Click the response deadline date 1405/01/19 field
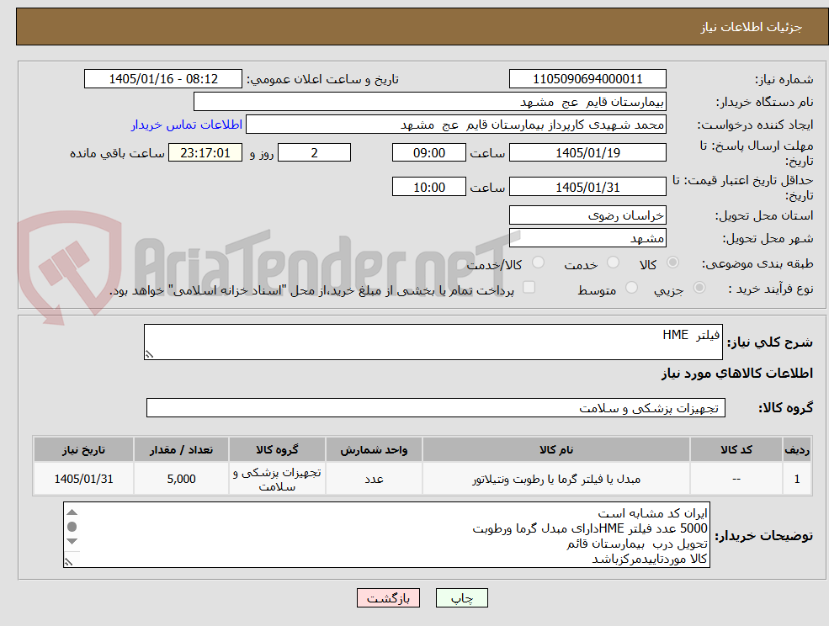Viewport: 829px width, 626px height. click(587, 153)
